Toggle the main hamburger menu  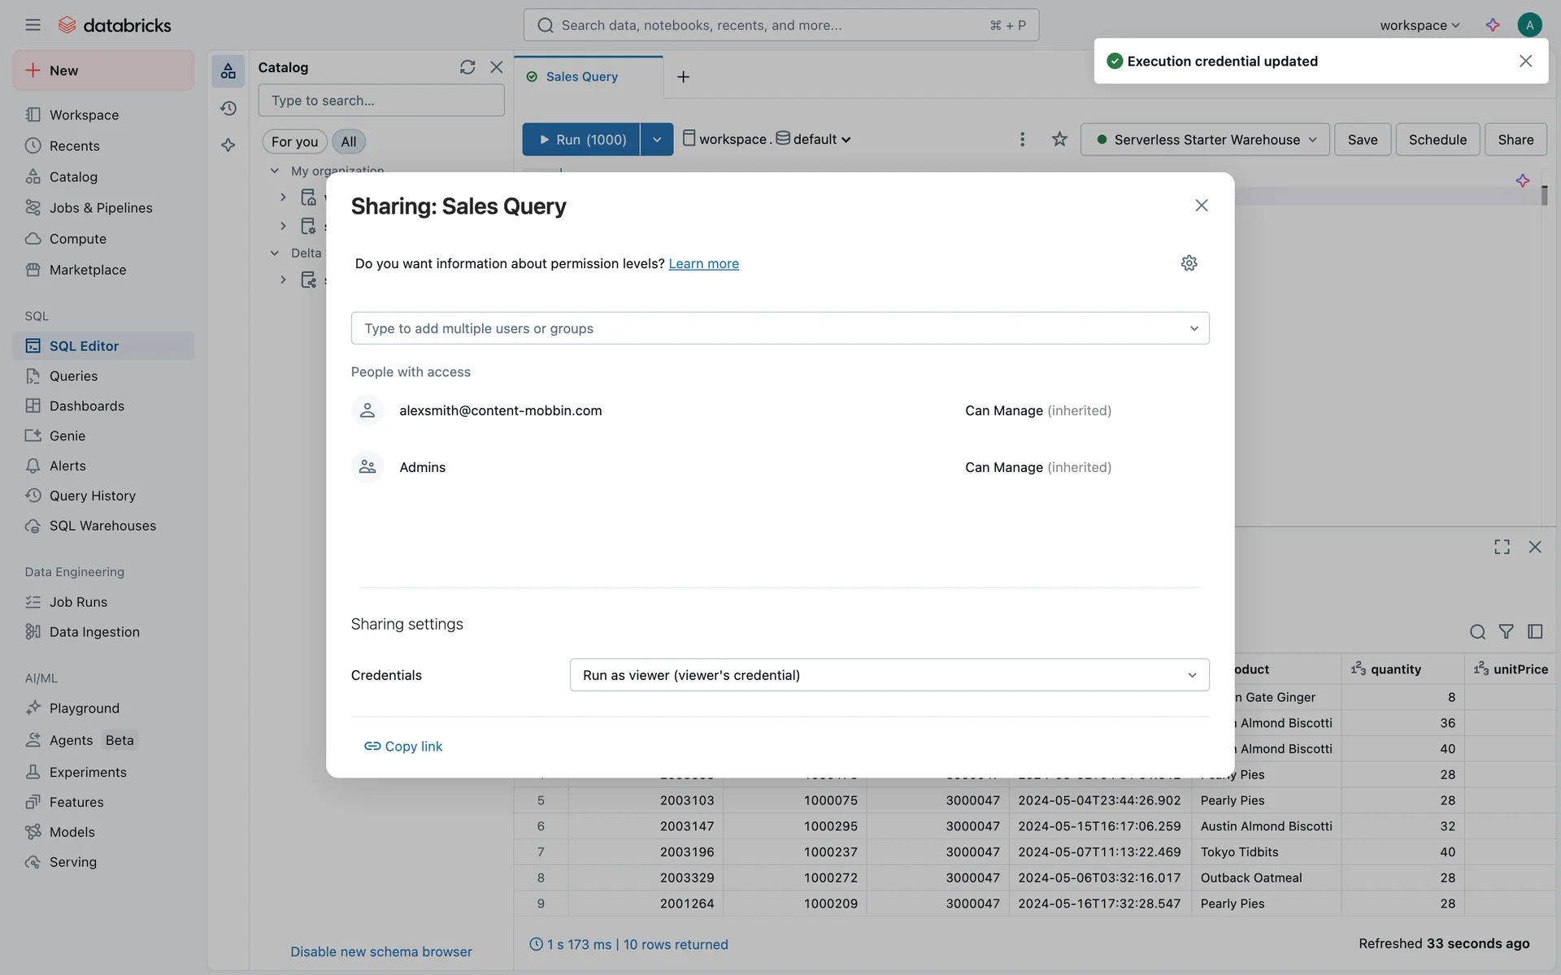(x=33, y=25)
